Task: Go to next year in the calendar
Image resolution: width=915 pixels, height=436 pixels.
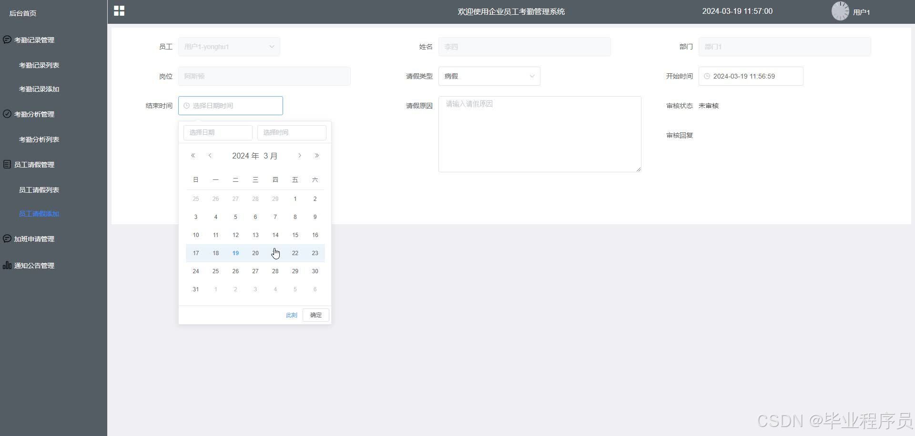Action: [x=317, y=156]
